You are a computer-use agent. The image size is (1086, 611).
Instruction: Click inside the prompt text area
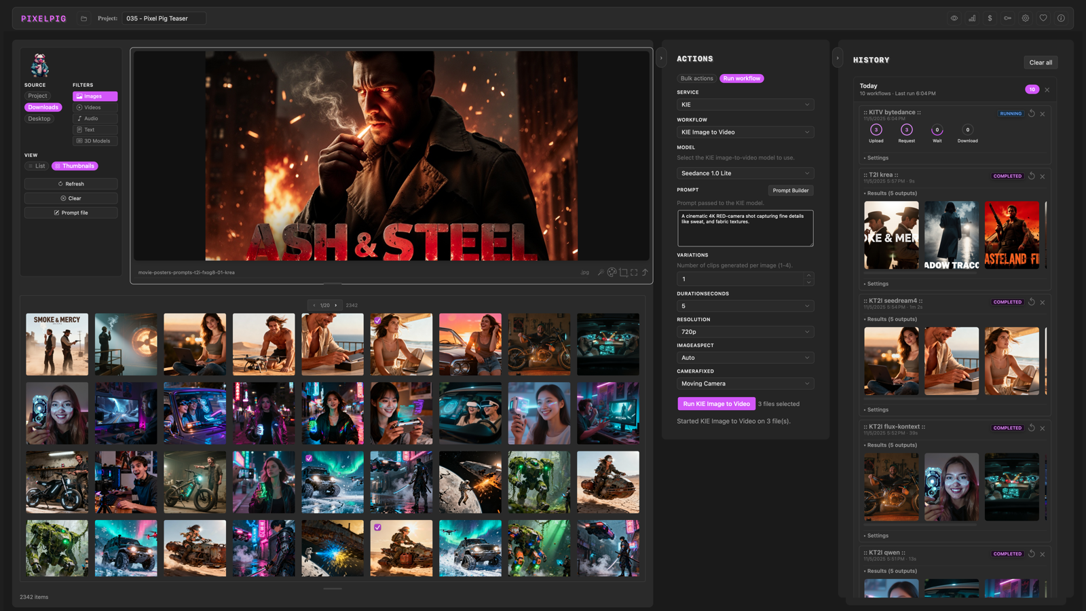click(x=745, y=228)
